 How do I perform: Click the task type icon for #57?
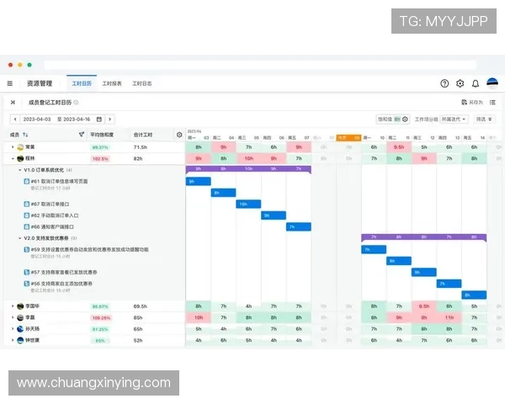(27, 272)
